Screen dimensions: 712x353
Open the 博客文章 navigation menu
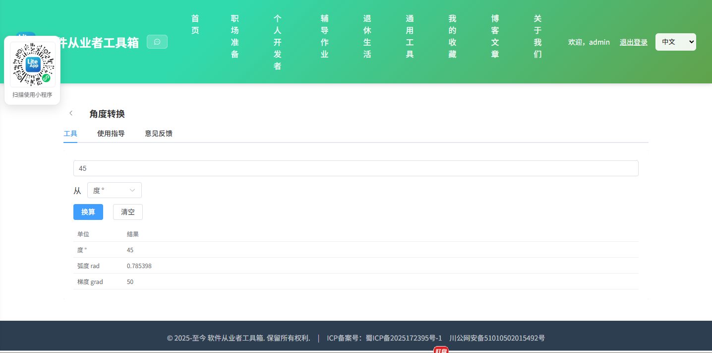(x=495, y=36)
